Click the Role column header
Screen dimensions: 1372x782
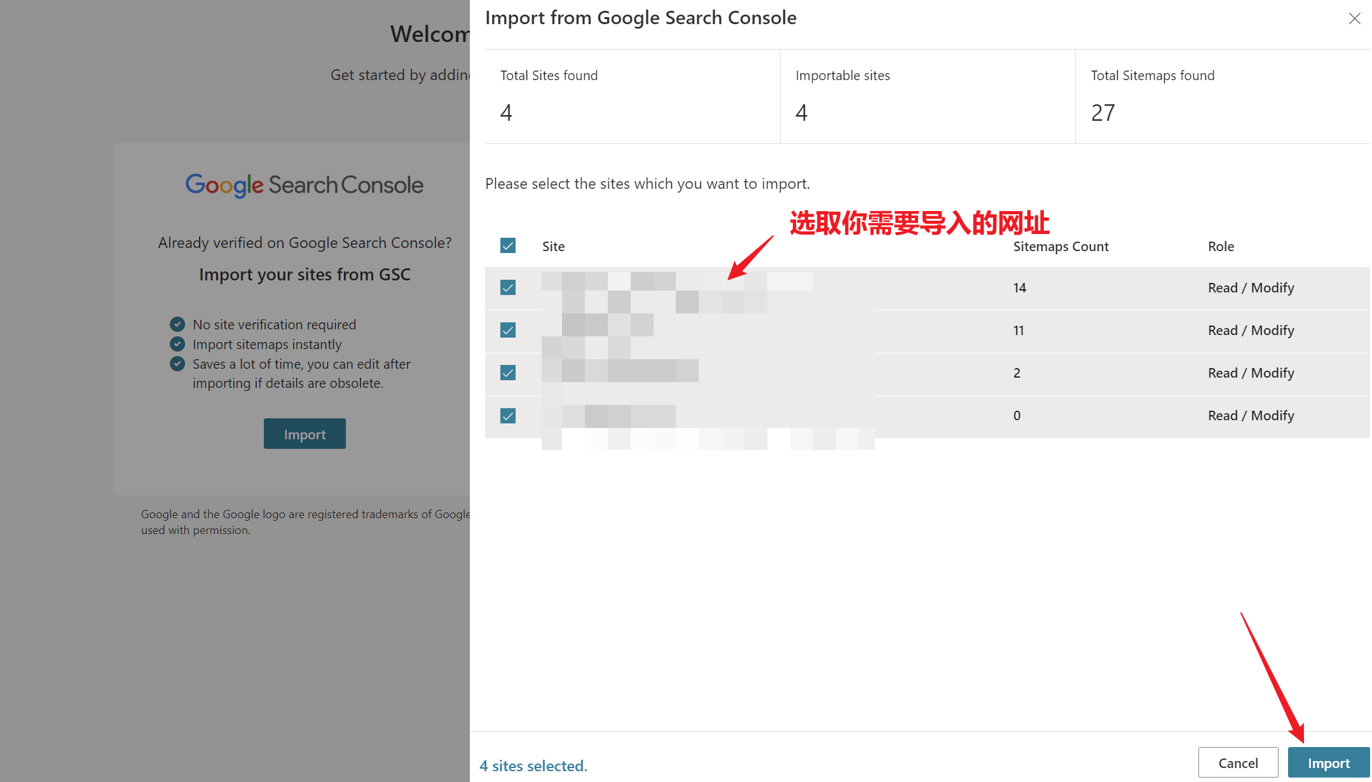[1221, 246]
